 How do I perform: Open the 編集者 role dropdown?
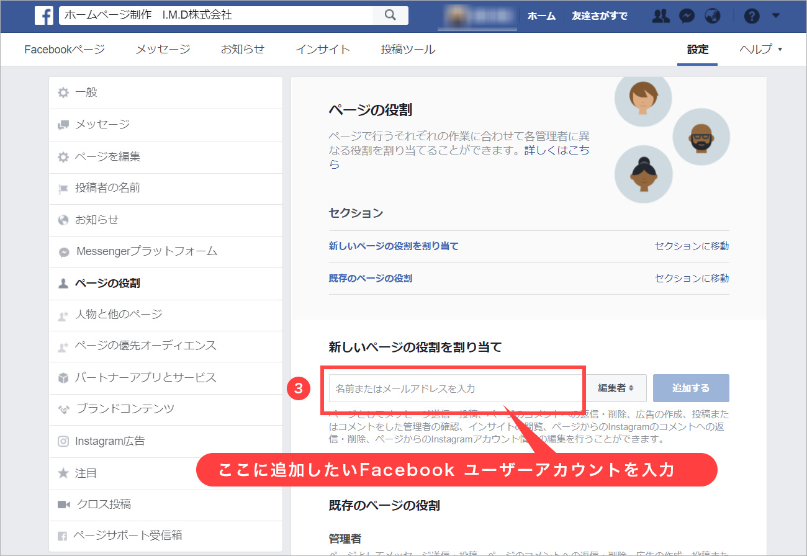coord(617,388)
